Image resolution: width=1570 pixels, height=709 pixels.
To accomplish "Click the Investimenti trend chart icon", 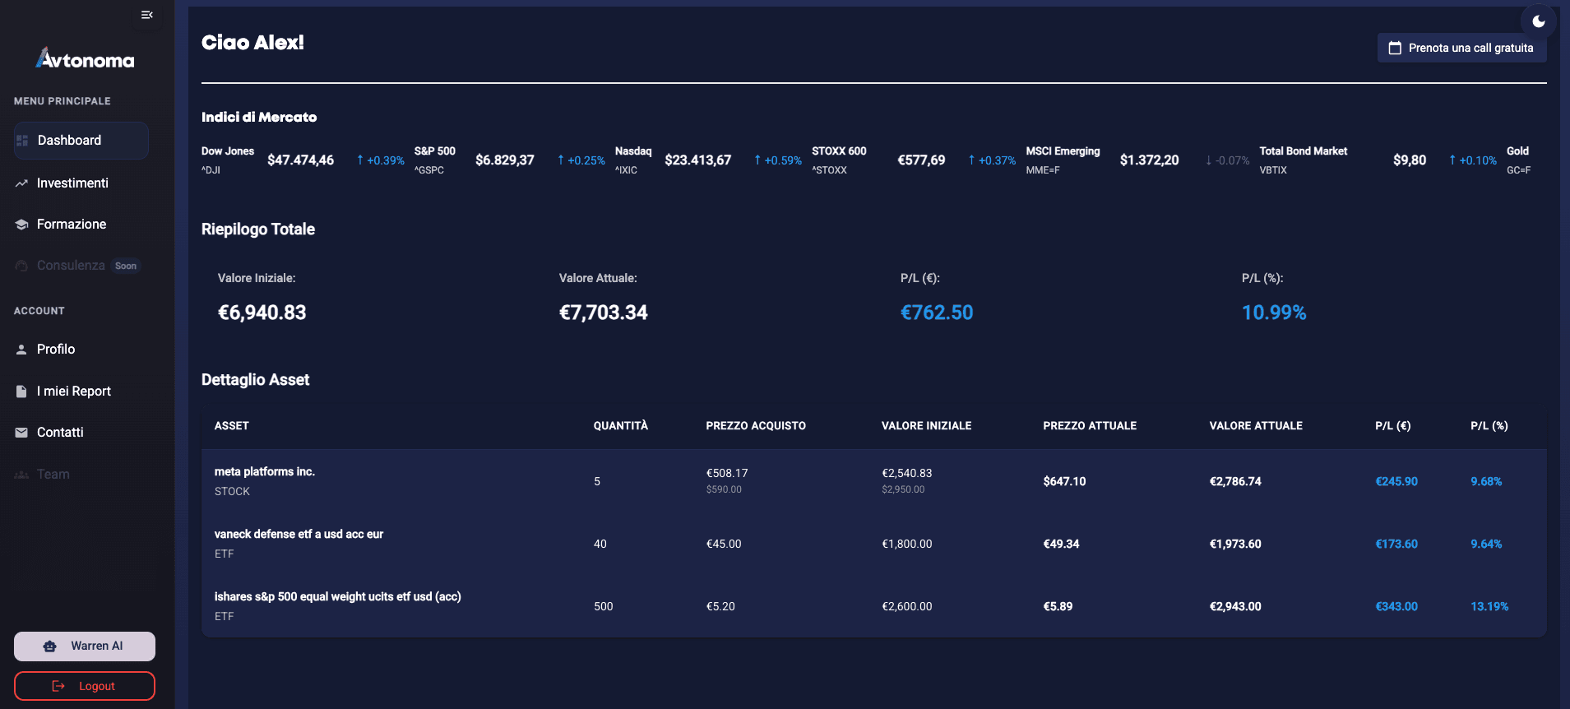I will (21, 183).
